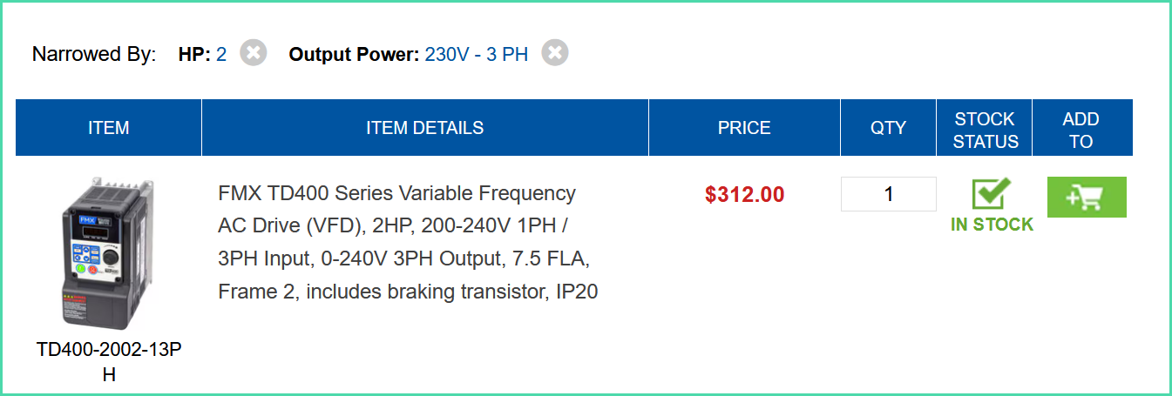Screen dimensions: 1172x396
Task: Click the QTY column header
Action: 888,128
